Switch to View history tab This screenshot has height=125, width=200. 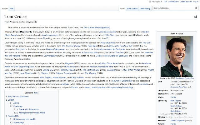pyautogui.click(x=145, y=8)
